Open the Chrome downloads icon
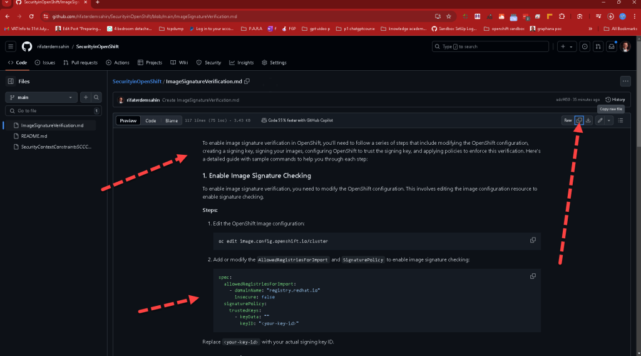 tap(610, 16)
